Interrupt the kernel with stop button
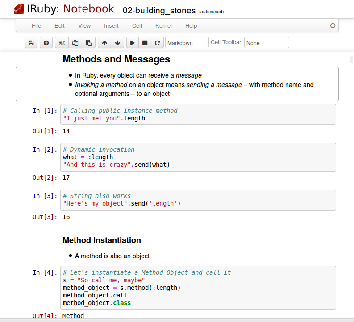This screenshot has height=322, width=354. (x=145, y=43)
